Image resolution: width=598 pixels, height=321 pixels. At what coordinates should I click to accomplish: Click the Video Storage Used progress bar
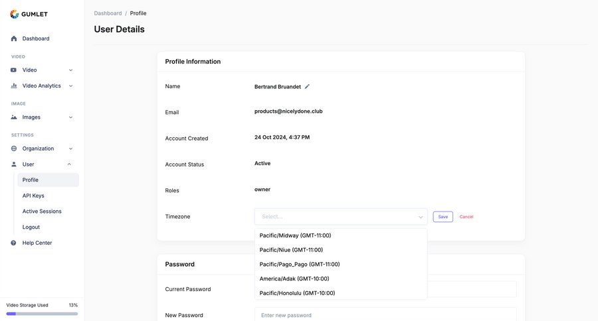tap(42, 314)
